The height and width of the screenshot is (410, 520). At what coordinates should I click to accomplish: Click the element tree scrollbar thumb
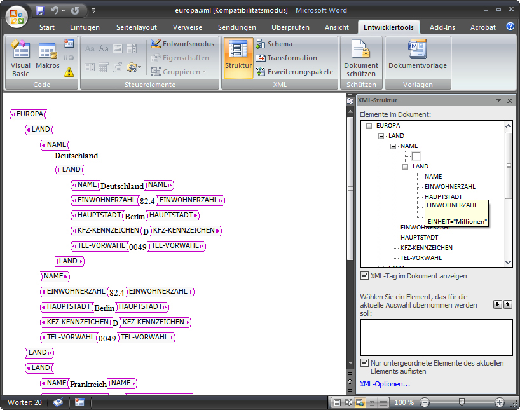pyautogui.click(x=509, y=165)
